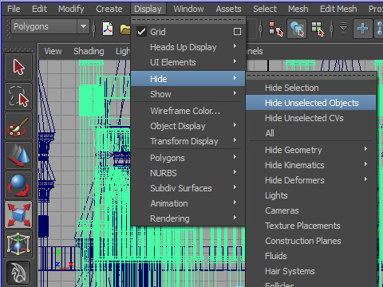Choose Wireframe Color... option
The width and height of the screenshot is (383, 287).
pyautogui.click(x=188, y=111)
